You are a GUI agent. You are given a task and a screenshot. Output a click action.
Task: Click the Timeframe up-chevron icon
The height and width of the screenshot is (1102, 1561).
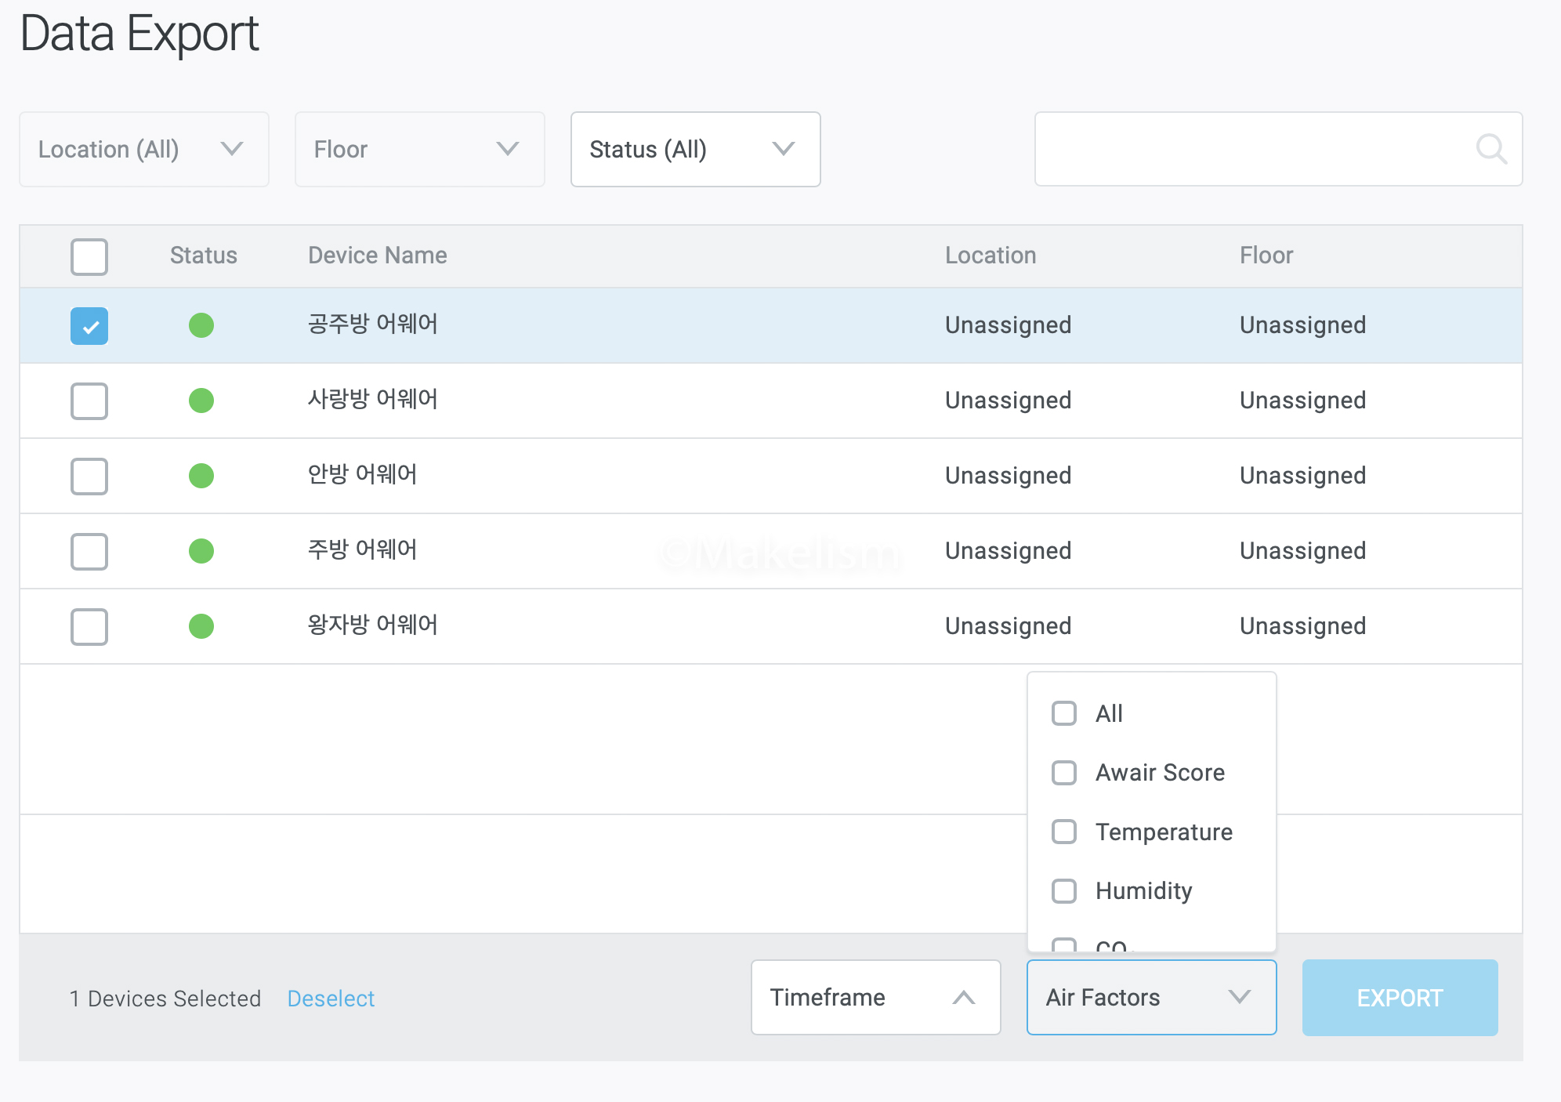click(x=963, y=998)
